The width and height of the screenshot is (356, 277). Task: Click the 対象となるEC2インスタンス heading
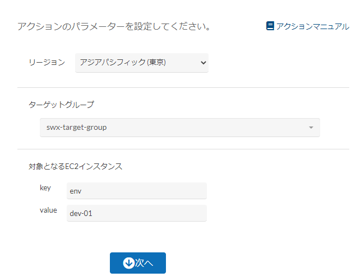[x=75, y=166]
